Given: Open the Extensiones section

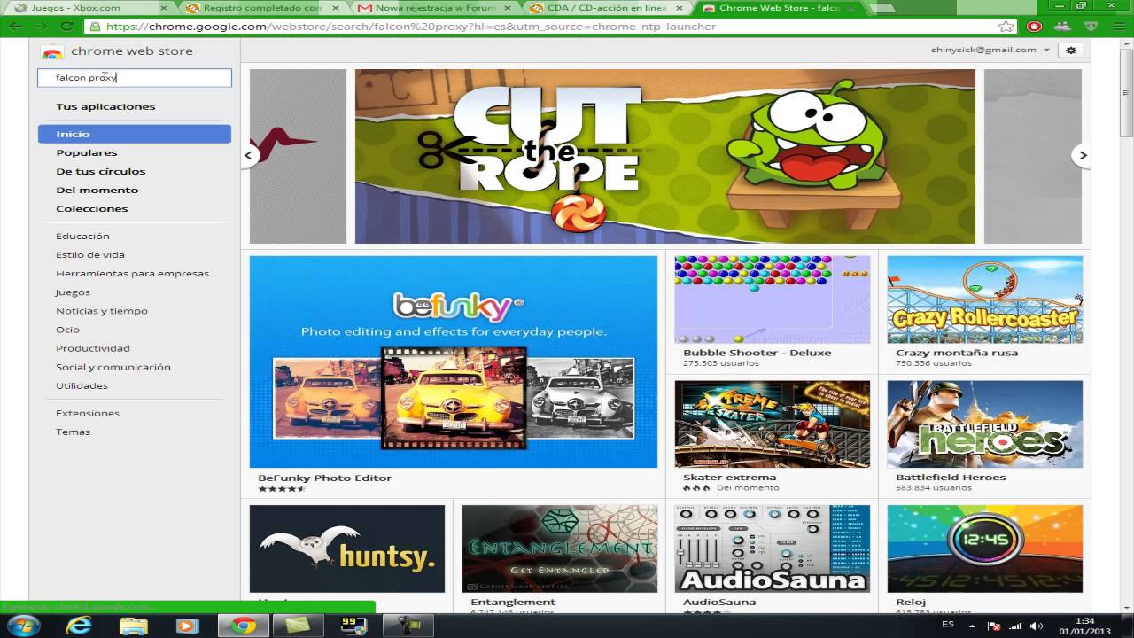Looking at the screenshot, I should click(x=88, y=413).
